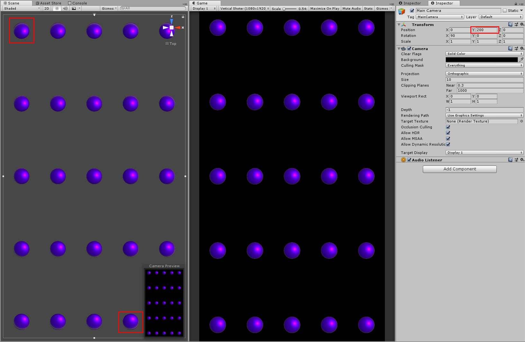This screenshot has height=342, width=525.
Task: Open the Console tab
Action: tap(77, 3)
